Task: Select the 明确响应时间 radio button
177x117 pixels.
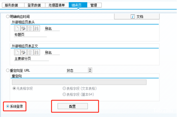Action: [8, 17]
